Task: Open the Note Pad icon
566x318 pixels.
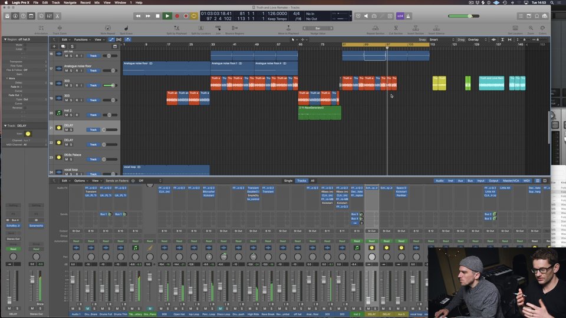Action: (x=529, y=16)
